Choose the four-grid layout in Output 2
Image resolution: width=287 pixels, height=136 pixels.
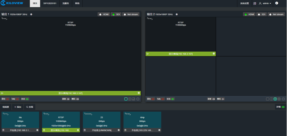[x=275, y=99]
